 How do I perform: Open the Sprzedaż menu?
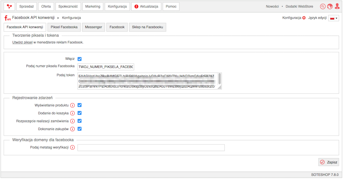click(x=27, y=7)
